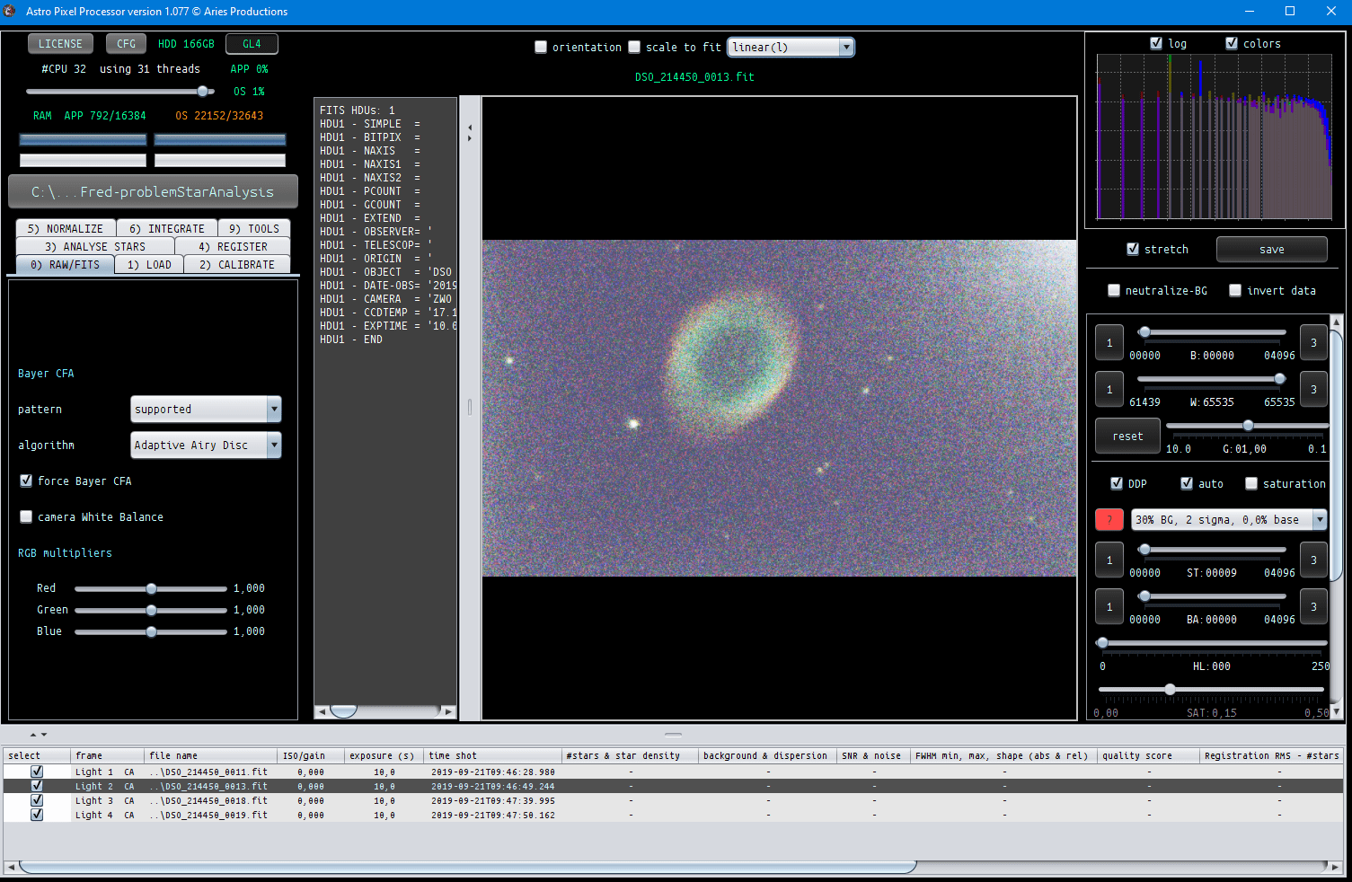This screenshot has width=1352, height=882.
Task: Deselect Light 1 frame checkbox
Action: point(37,772)
